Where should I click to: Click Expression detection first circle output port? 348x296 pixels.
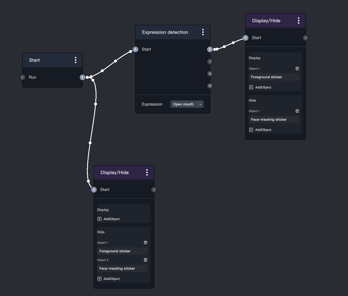[210, 74]
